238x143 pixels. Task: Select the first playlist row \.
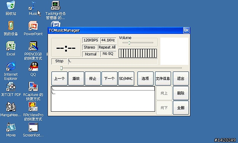point(103,89)
